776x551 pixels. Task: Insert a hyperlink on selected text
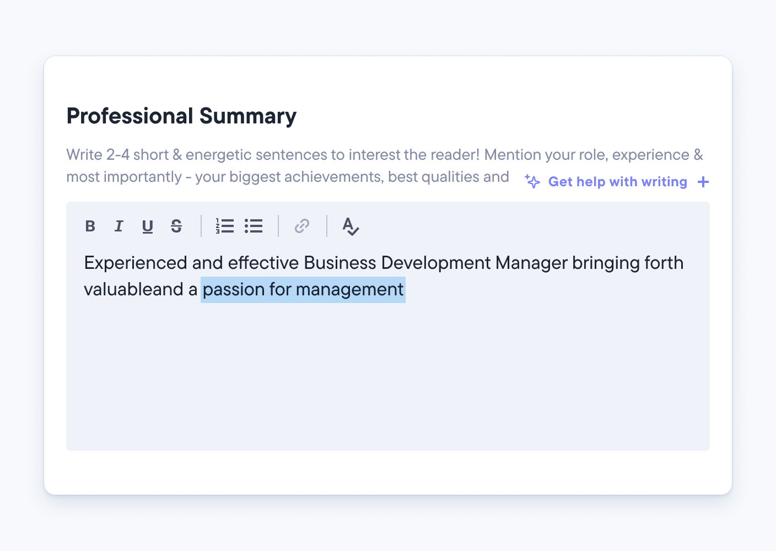pyautogui.click(x=301, y=226)
